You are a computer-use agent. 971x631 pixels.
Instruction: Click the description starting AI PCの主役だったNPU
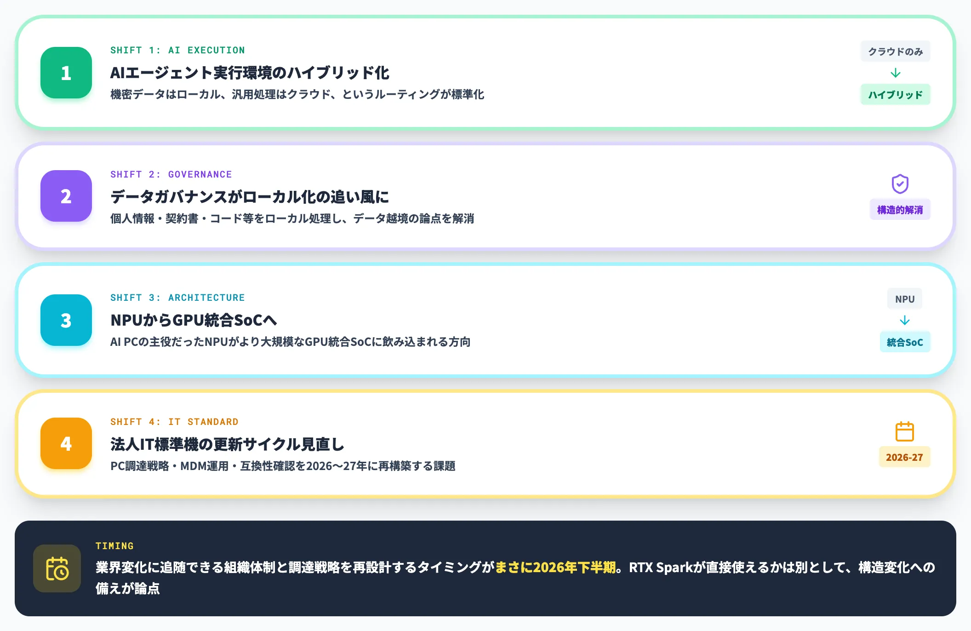[x=290, y=342]
